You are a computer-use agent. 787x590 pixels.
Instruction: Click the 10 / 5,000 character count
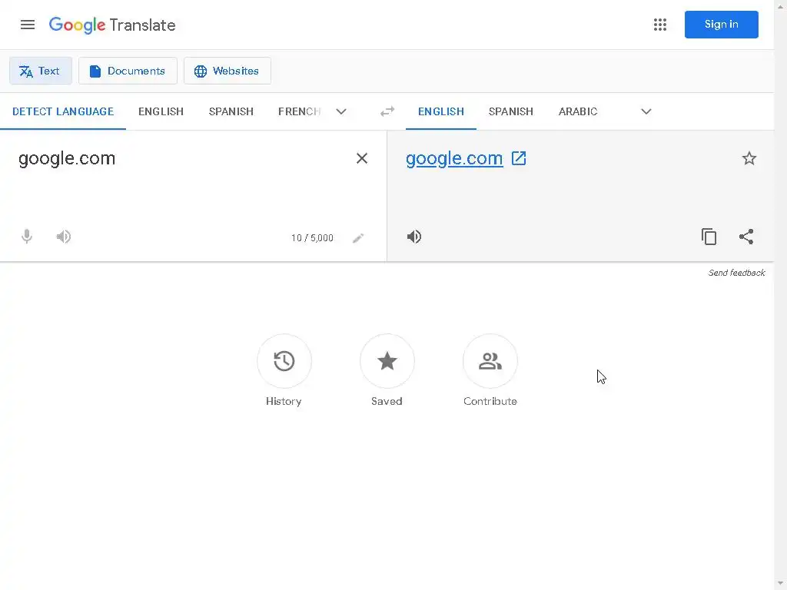pos(312,238)
